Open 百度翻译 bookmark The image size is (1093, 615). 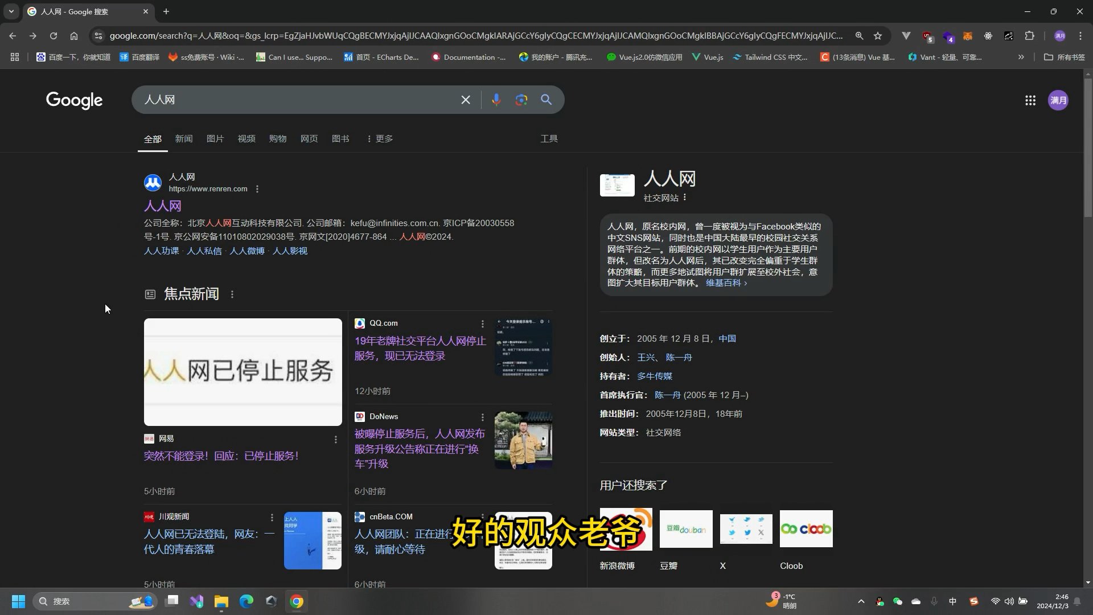click(x=139, y=57)
